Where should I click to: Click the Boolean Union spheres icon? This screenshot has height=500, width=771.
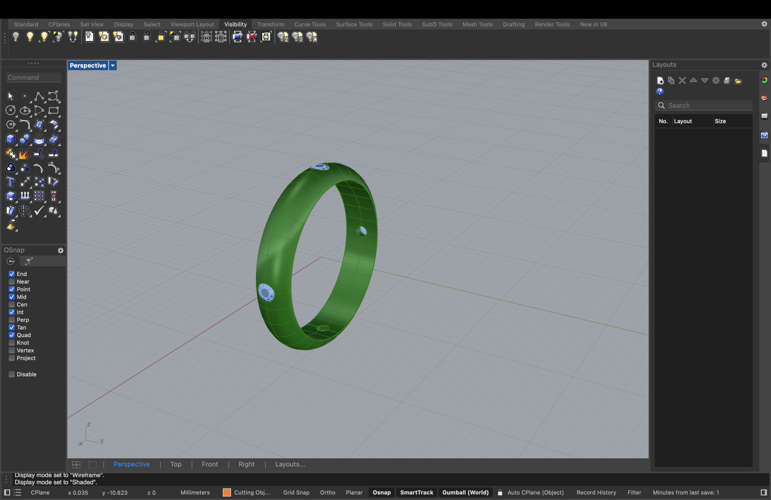point(25,139)
